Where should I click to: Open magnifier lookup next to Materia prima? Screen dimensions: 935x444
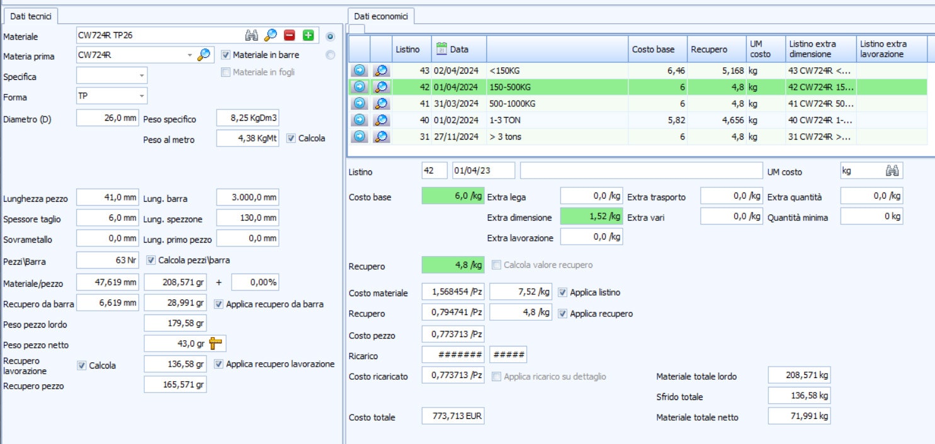tap(204, 55)
